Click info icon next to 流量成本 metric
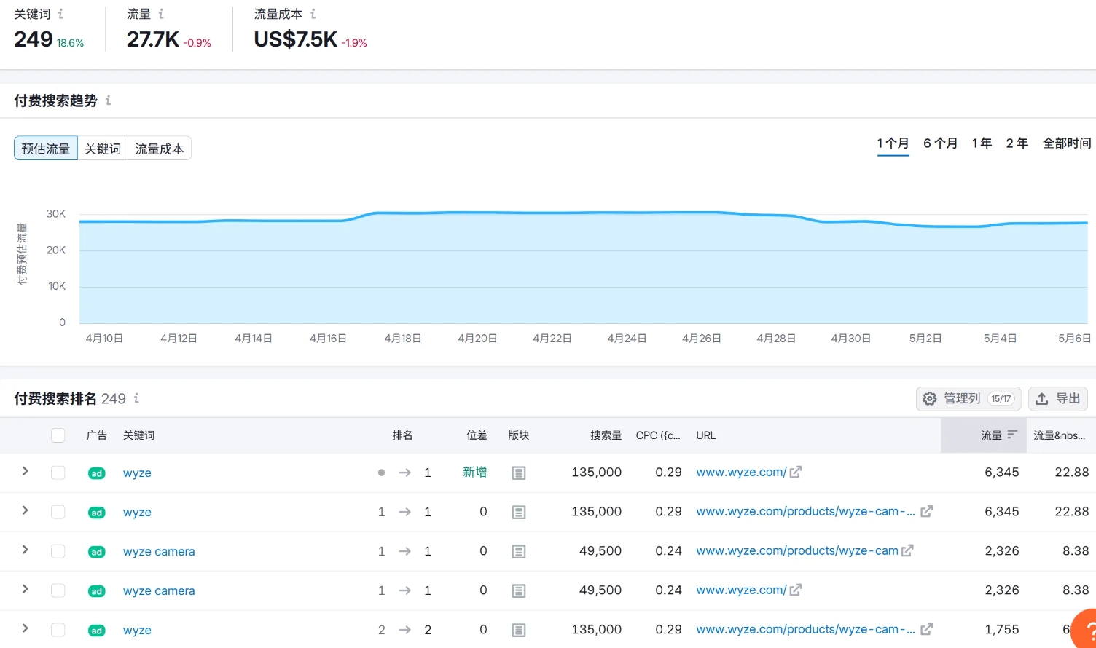 point(313,14)
